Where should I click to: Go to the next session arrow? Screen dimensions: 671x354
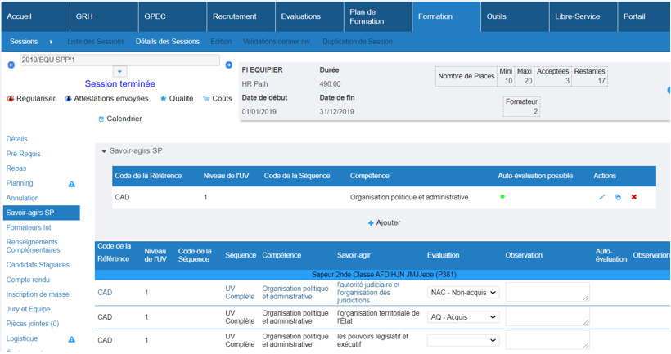[229, 65]
